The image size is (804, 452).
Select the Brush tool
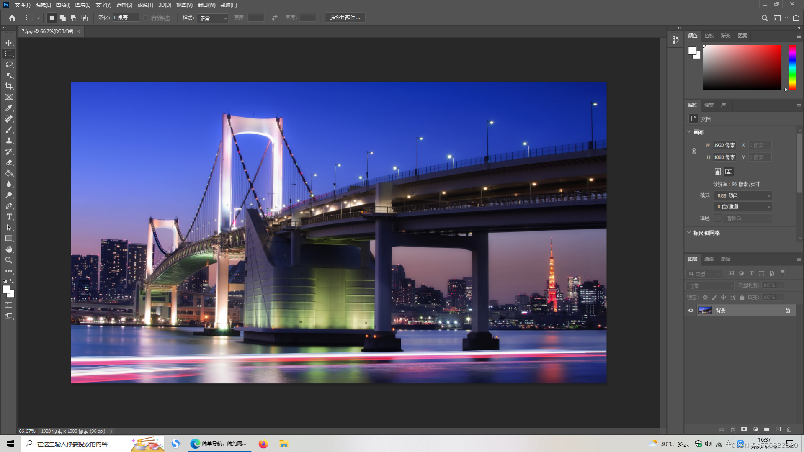tap(9, 130)
